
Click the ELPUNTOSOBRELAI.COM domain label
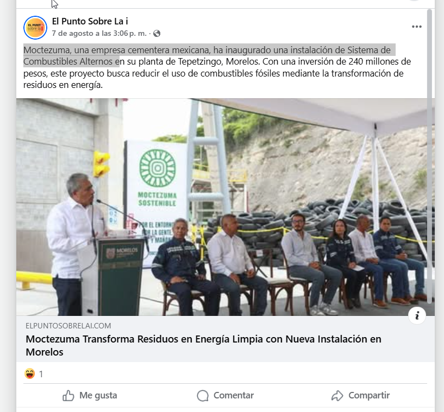(68, 326)
